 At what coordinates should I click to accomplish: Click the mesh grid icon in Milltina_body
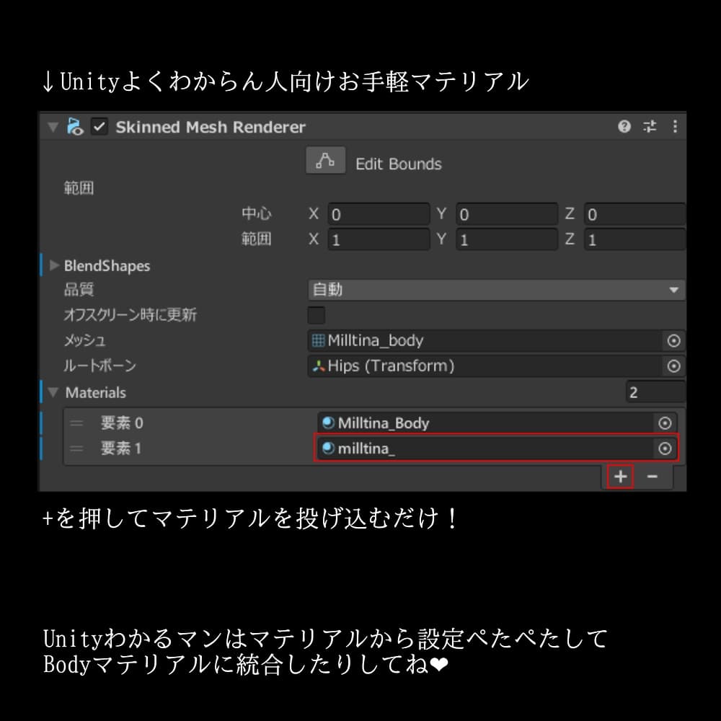pyautogui.click(x=318, y=341)
